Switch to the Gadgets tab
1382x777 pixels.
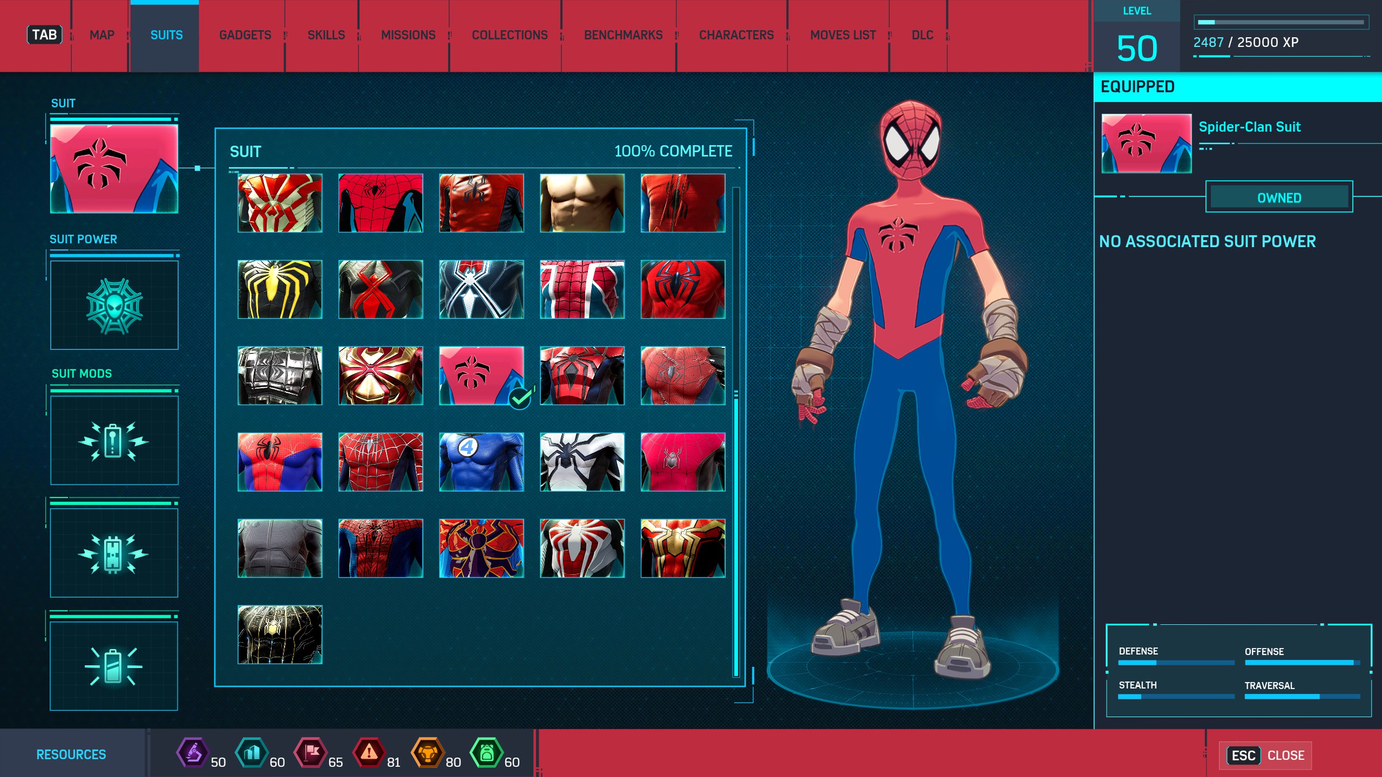pos(245,35)
